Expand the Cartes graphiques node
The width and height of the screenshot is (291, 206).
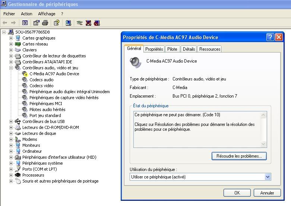point(11,38)
